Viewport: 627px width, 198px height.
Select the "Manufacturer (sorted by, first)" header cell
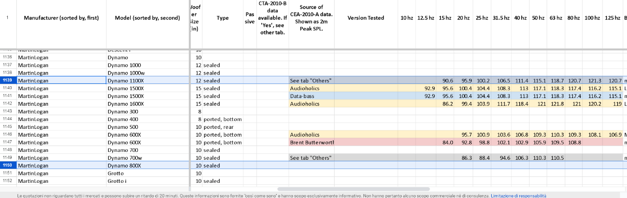61,18
